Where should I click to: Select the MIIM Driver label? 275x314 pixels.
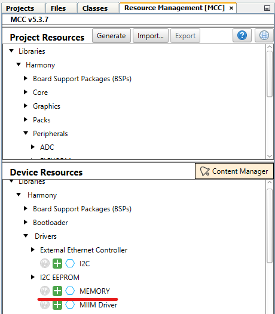click(x=98, y=305)
